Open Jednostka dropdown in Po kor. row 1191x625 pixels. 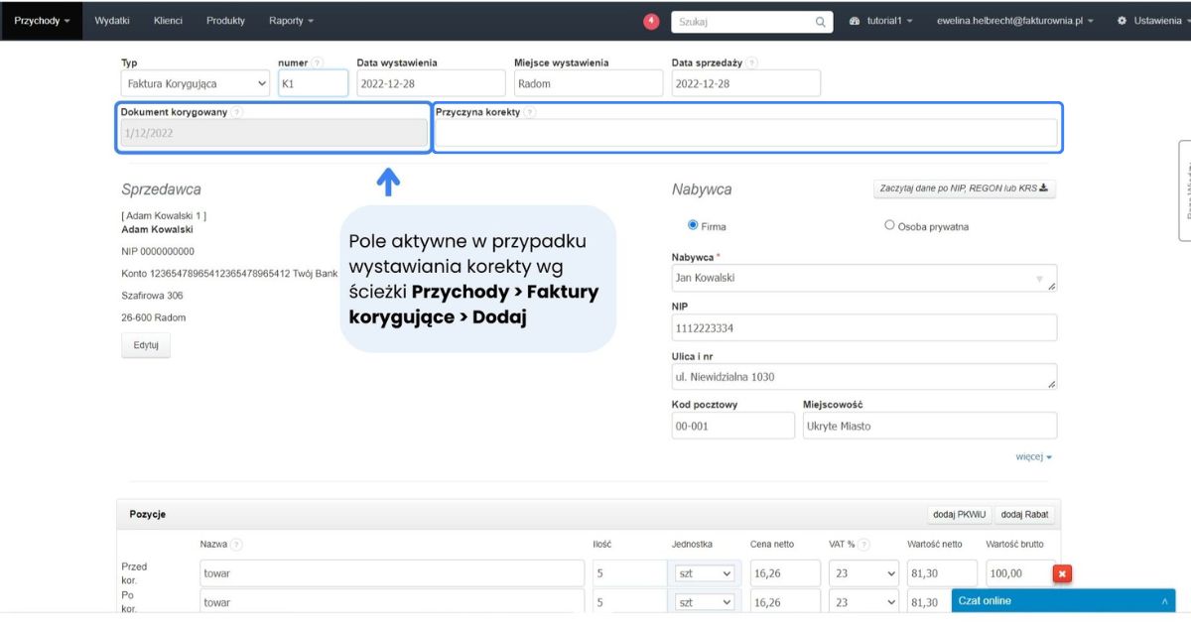[706, 602]
